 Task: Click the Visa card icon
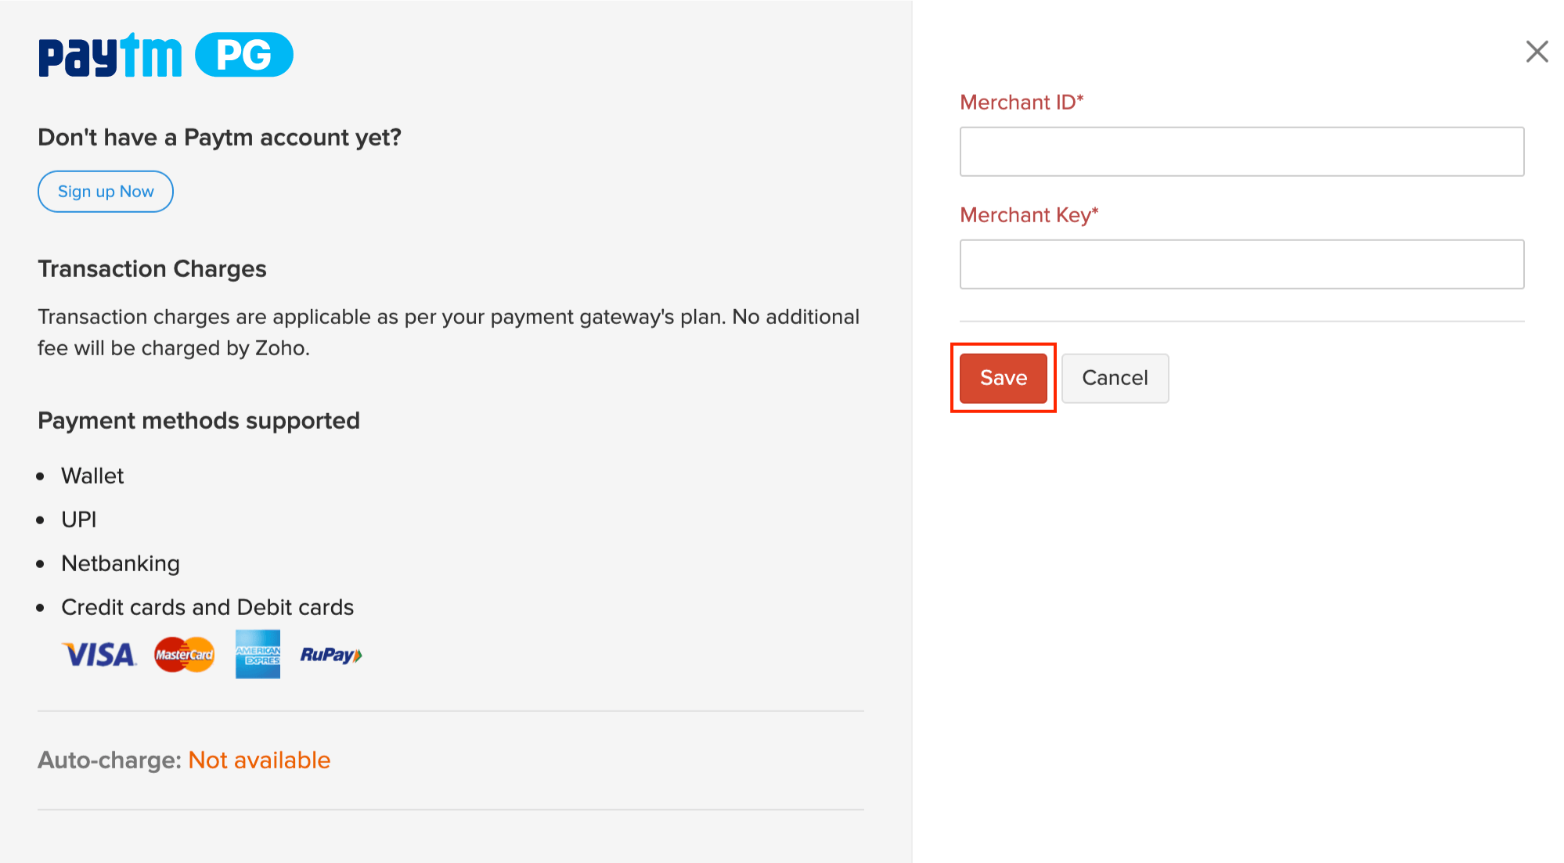click(x=95, y=653)
